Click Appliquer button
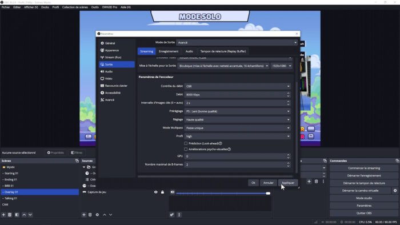Image resolution: width=400 pixels, height=225 pixels. point(288,183)
